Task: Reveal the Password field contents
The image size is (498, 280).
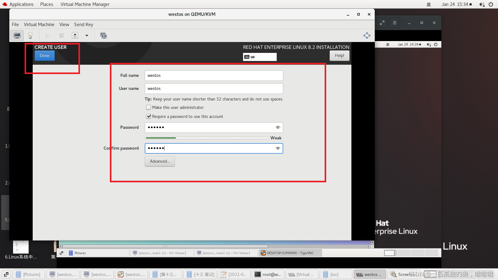Action: point(278,128)
